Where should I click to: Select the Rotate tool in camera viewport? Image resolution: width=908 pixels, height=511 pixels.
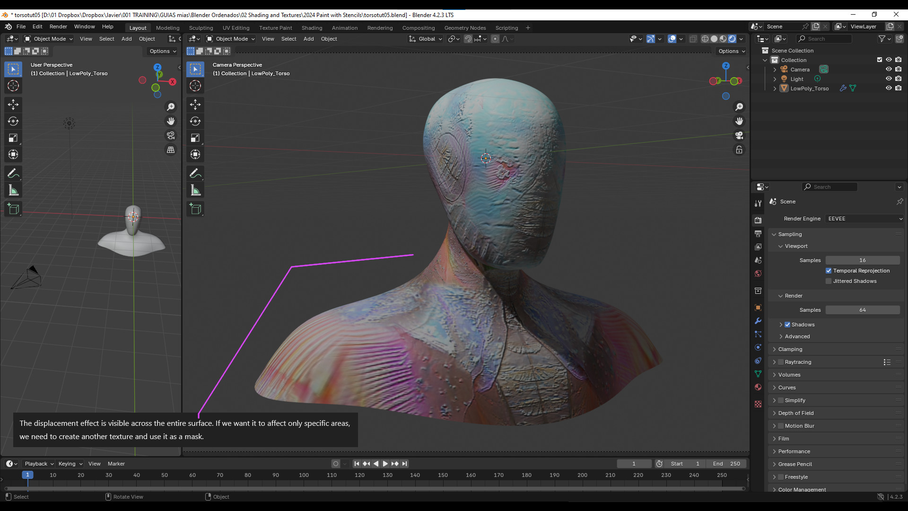click(195, 121)
